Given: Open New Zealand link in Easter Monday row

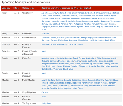Looking at the screenshot, I should [94, 85].
